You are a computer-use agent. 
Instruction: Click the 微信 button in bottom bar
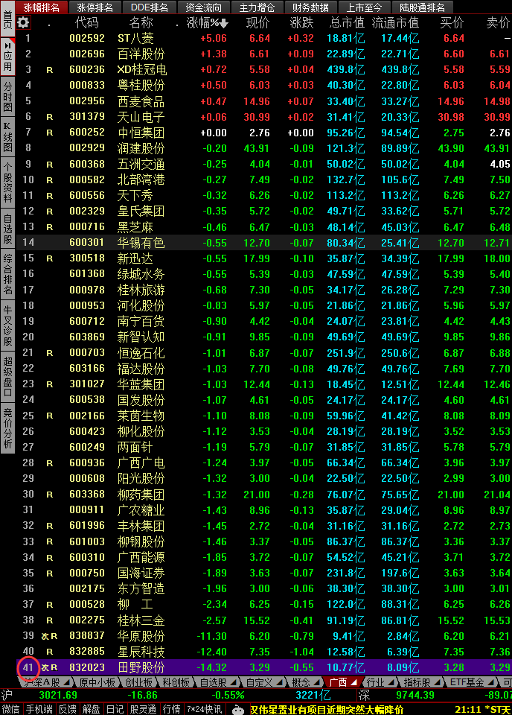10,710
